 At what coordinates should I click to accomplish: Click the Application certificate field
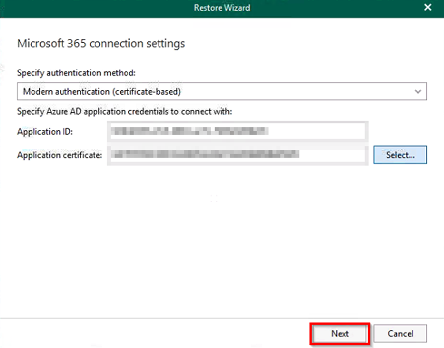pos(238,155)
